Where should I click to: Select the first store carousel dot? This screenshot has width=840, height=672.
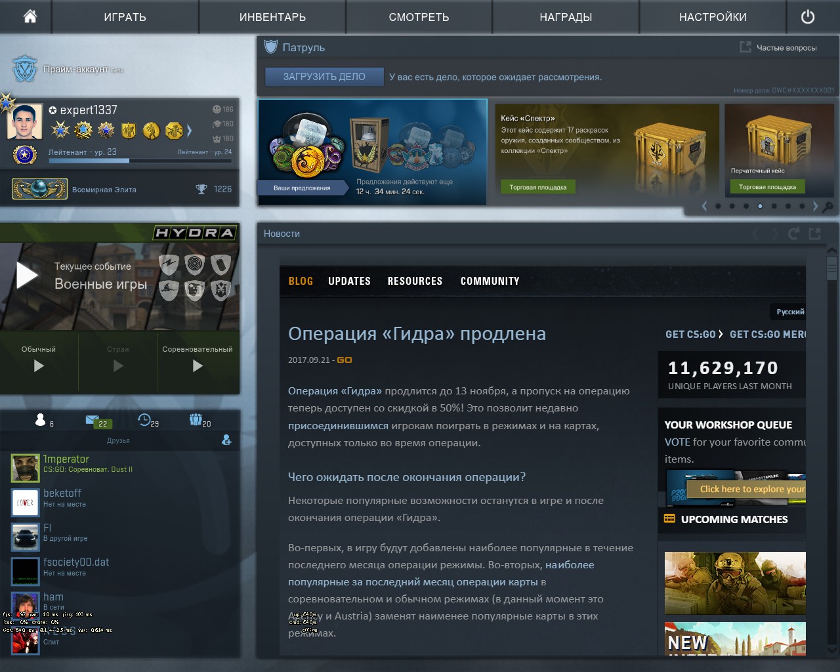(718, 206)
